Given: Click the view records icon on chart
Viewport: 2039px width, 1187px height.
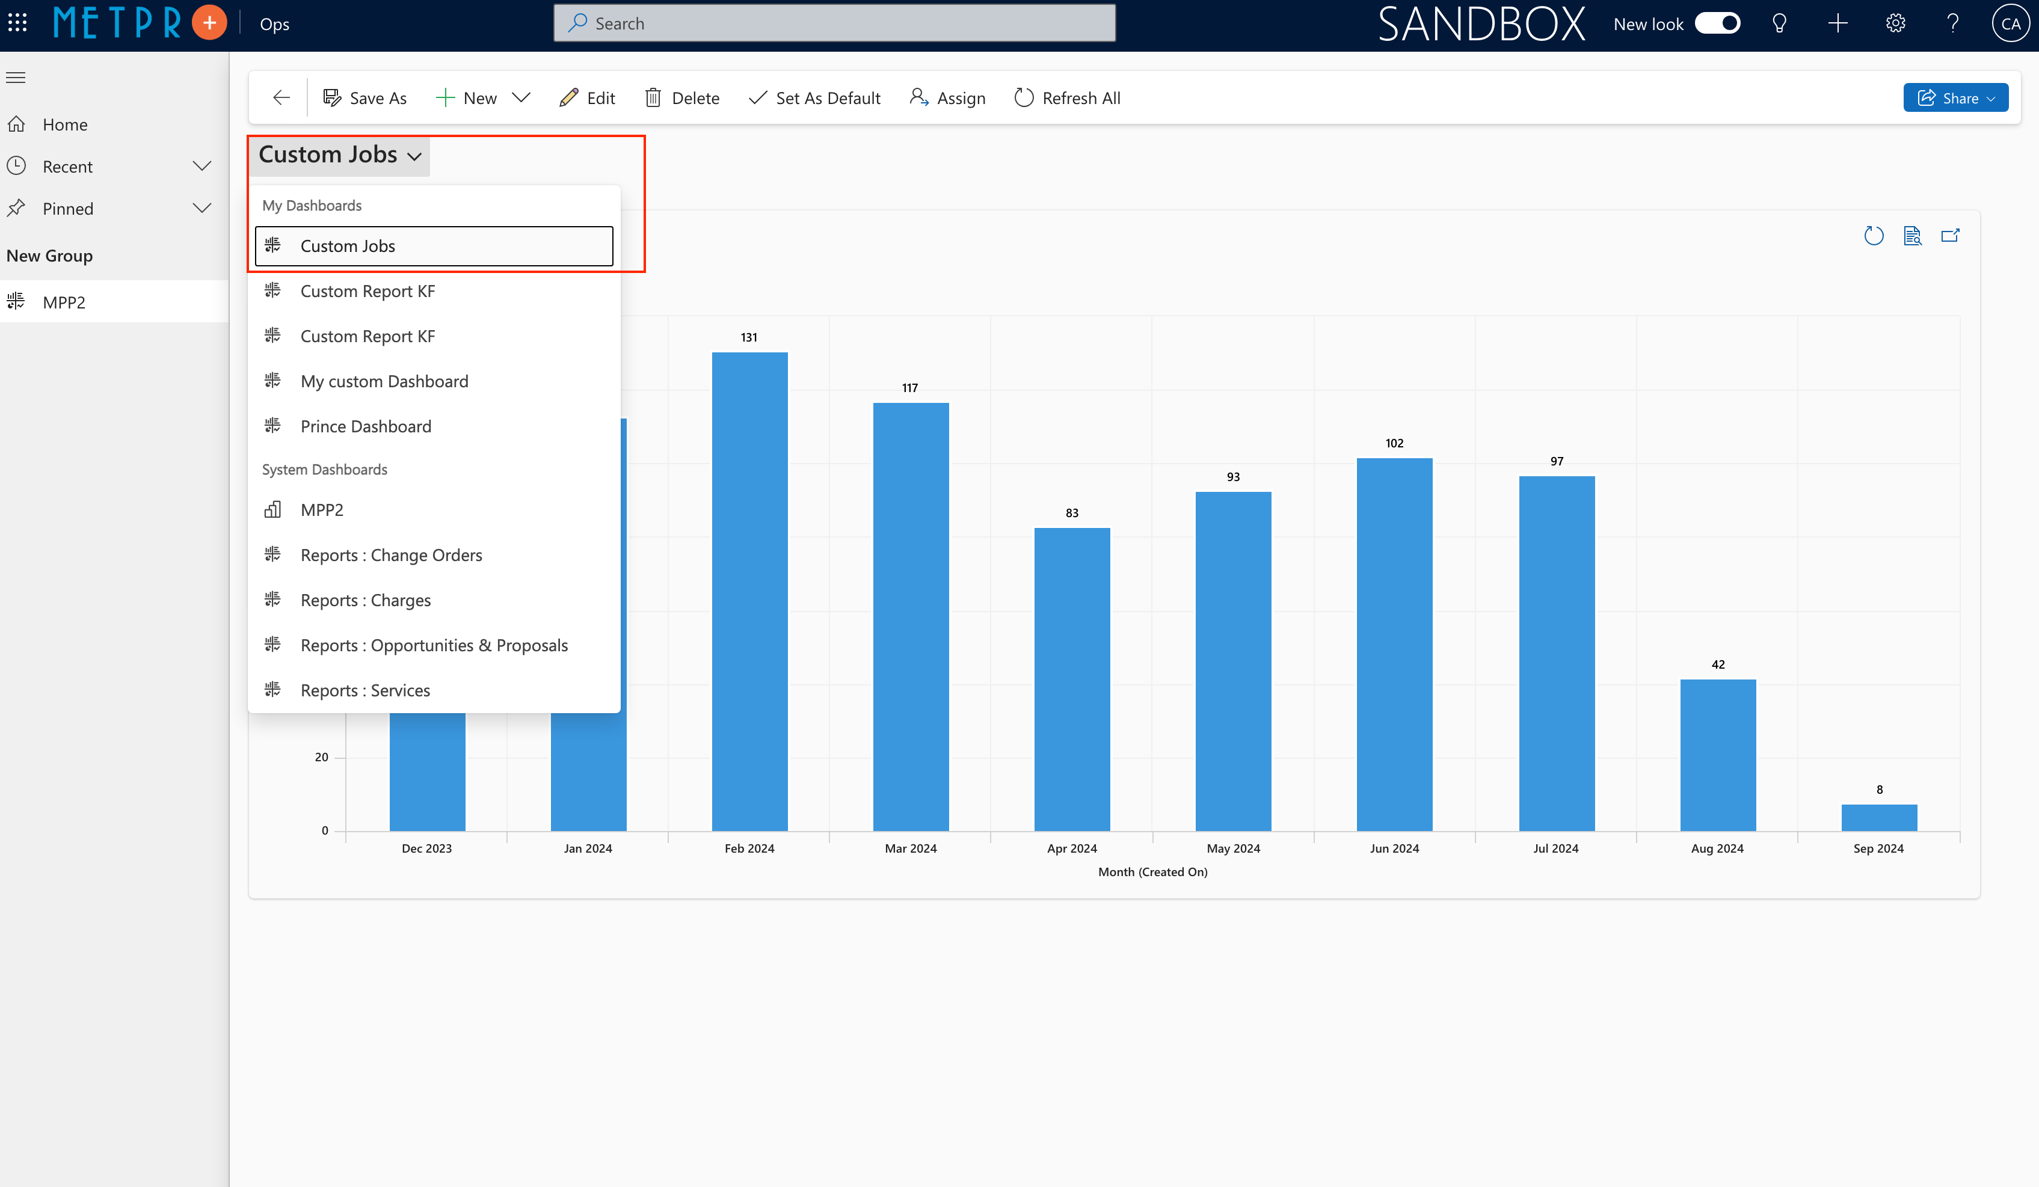Looking at the screenshot, I should pyautogui.click(x=1912, y=236).
